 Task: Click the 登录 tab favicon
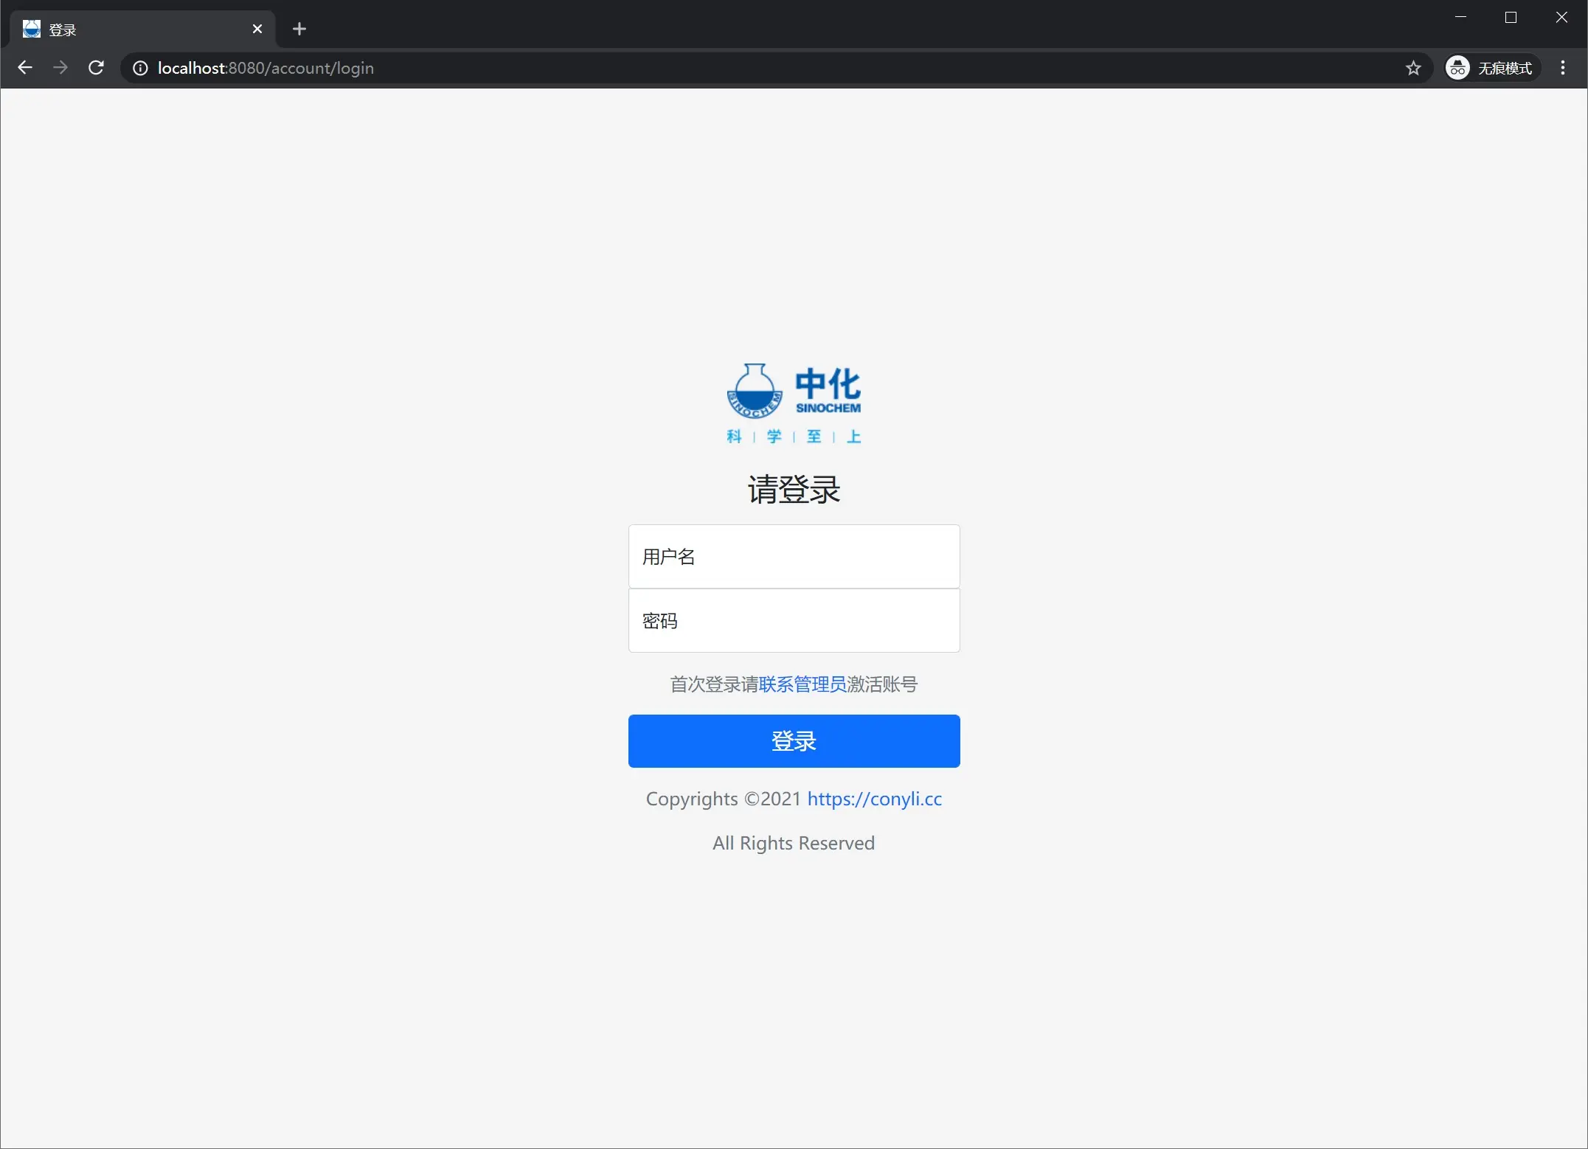31,29
